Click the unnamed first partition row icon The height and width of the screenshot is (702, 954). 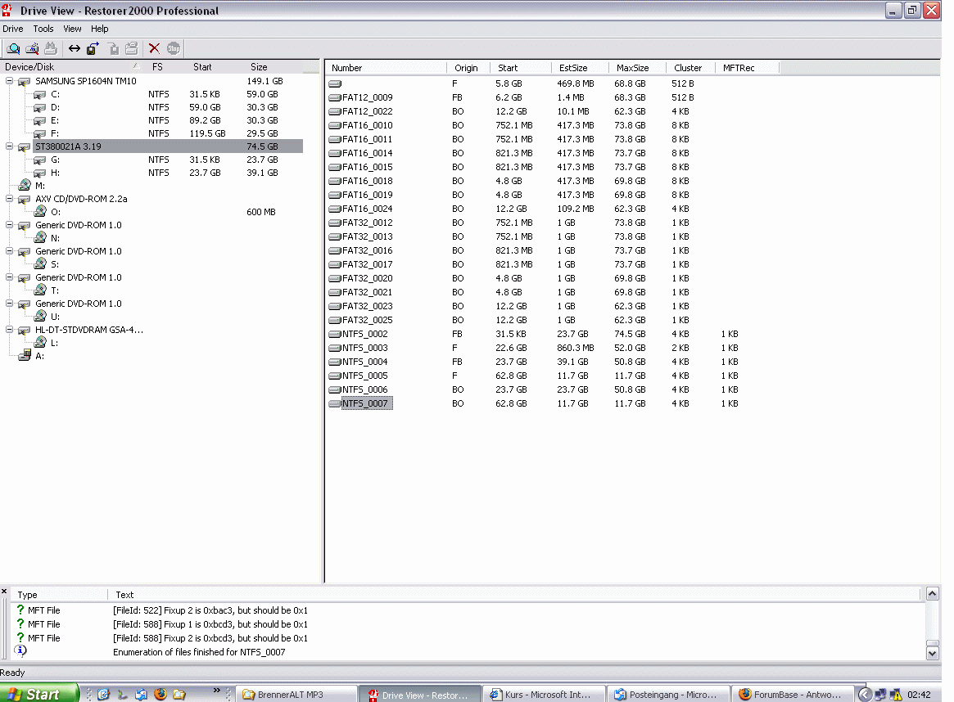(x=335, y=84)
